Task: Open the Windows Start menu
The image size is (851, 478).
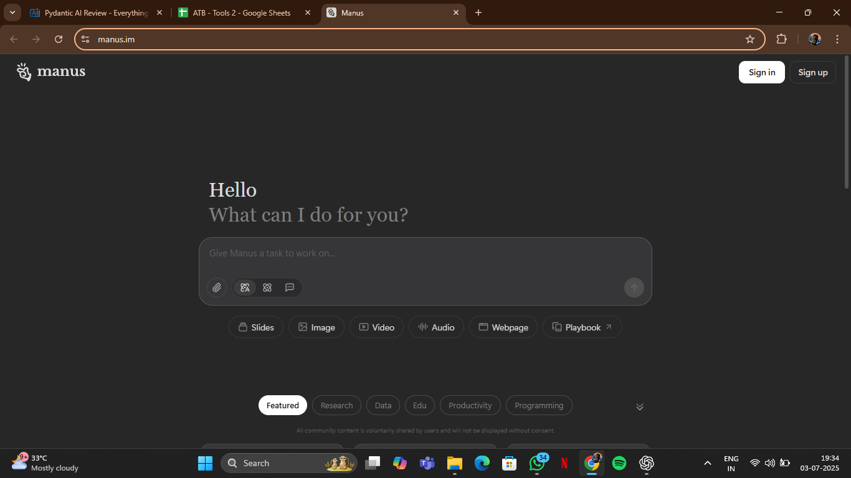Action: coord(205,463)
